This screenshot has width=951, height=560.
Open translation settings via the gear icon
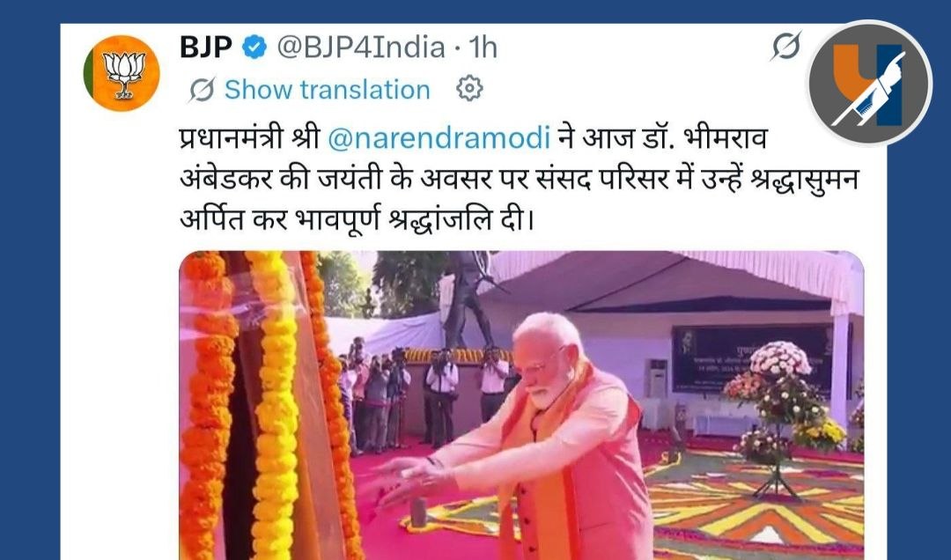pos(469,89)
